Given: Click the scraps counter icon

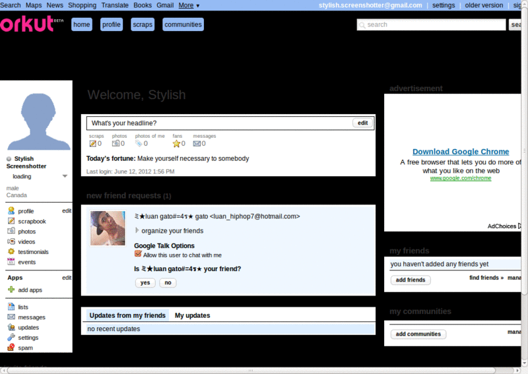Looking at the screenshot, I should [92, 144].
